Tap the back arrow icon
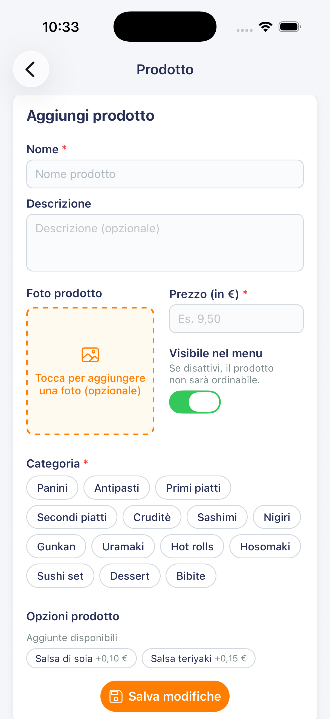330x719 pixels. [31, 69]
